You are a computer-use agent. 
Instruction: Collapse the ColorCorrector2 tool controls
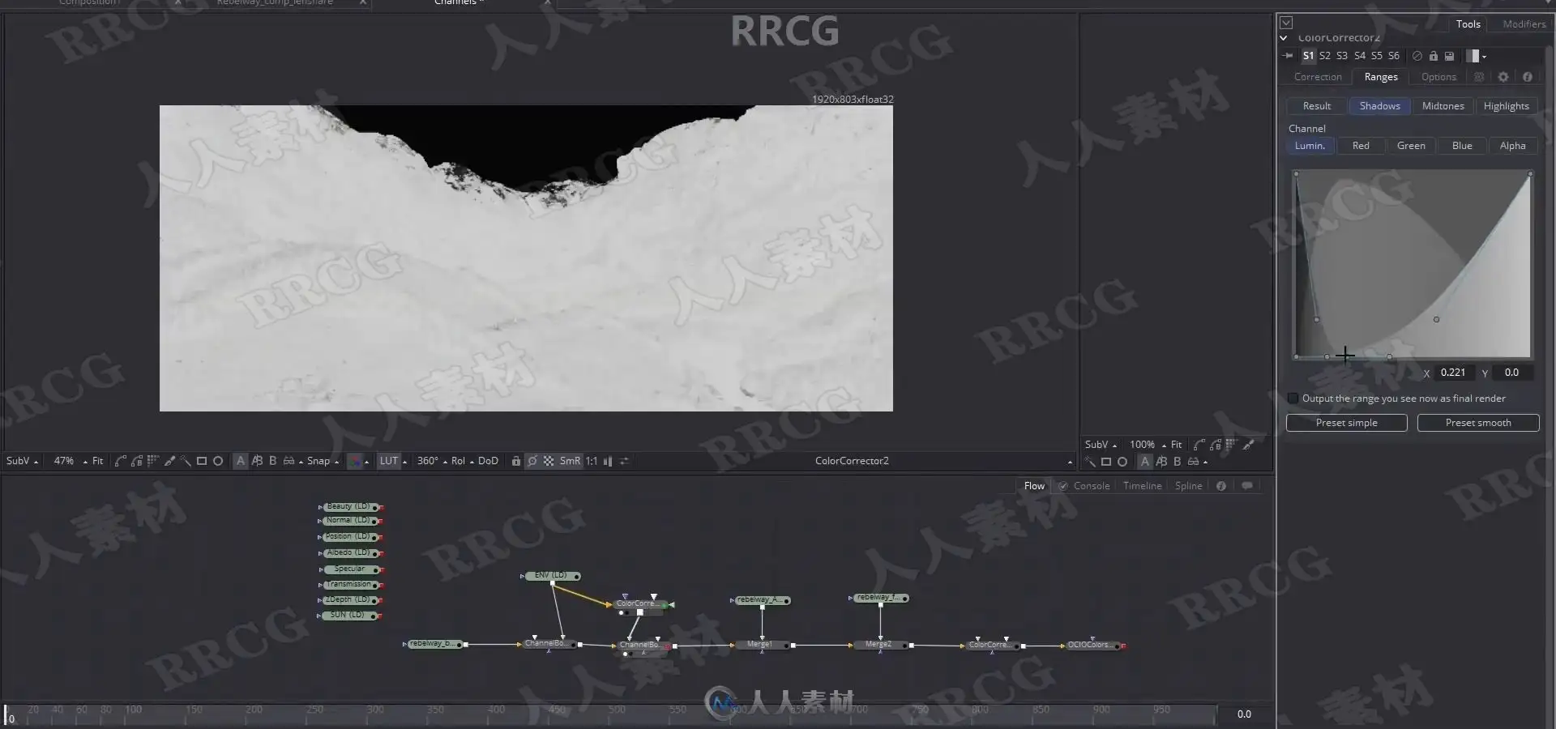[1284, 38]
